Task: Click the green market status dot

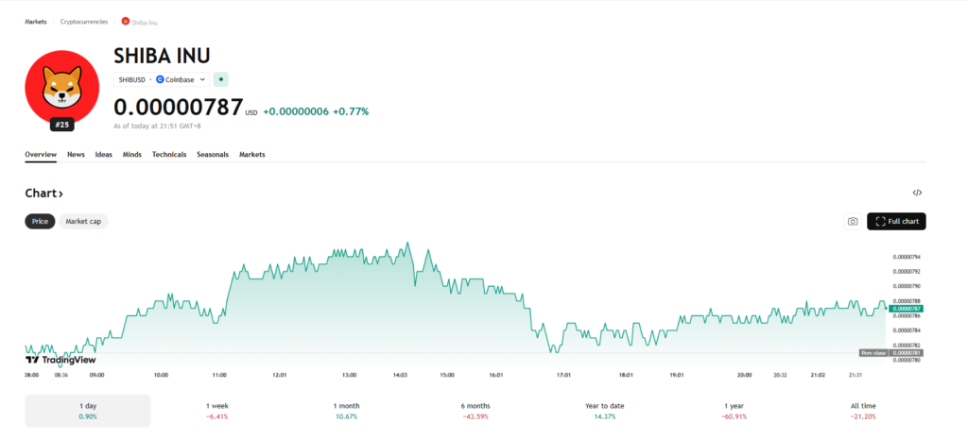Action: point(220,79)
